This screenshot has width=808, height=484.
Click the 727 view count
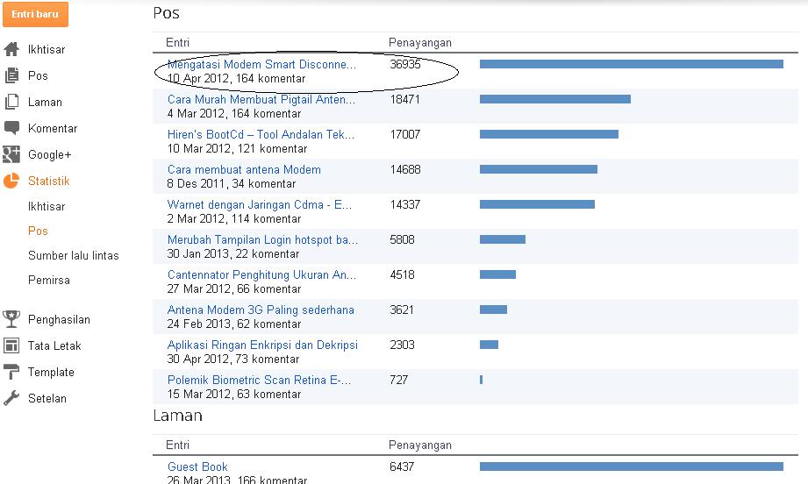[x=399, y=380]
